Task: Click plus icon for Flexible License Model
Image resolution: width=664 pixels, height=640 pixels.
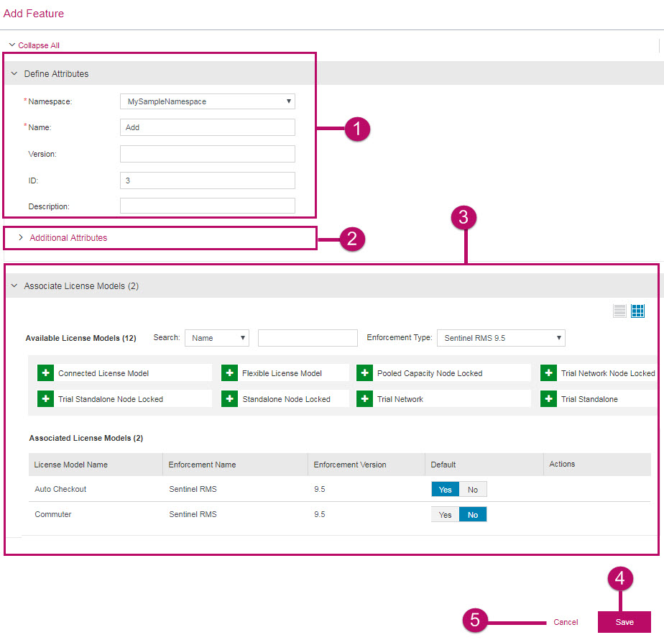Action: tap(229, 373)
